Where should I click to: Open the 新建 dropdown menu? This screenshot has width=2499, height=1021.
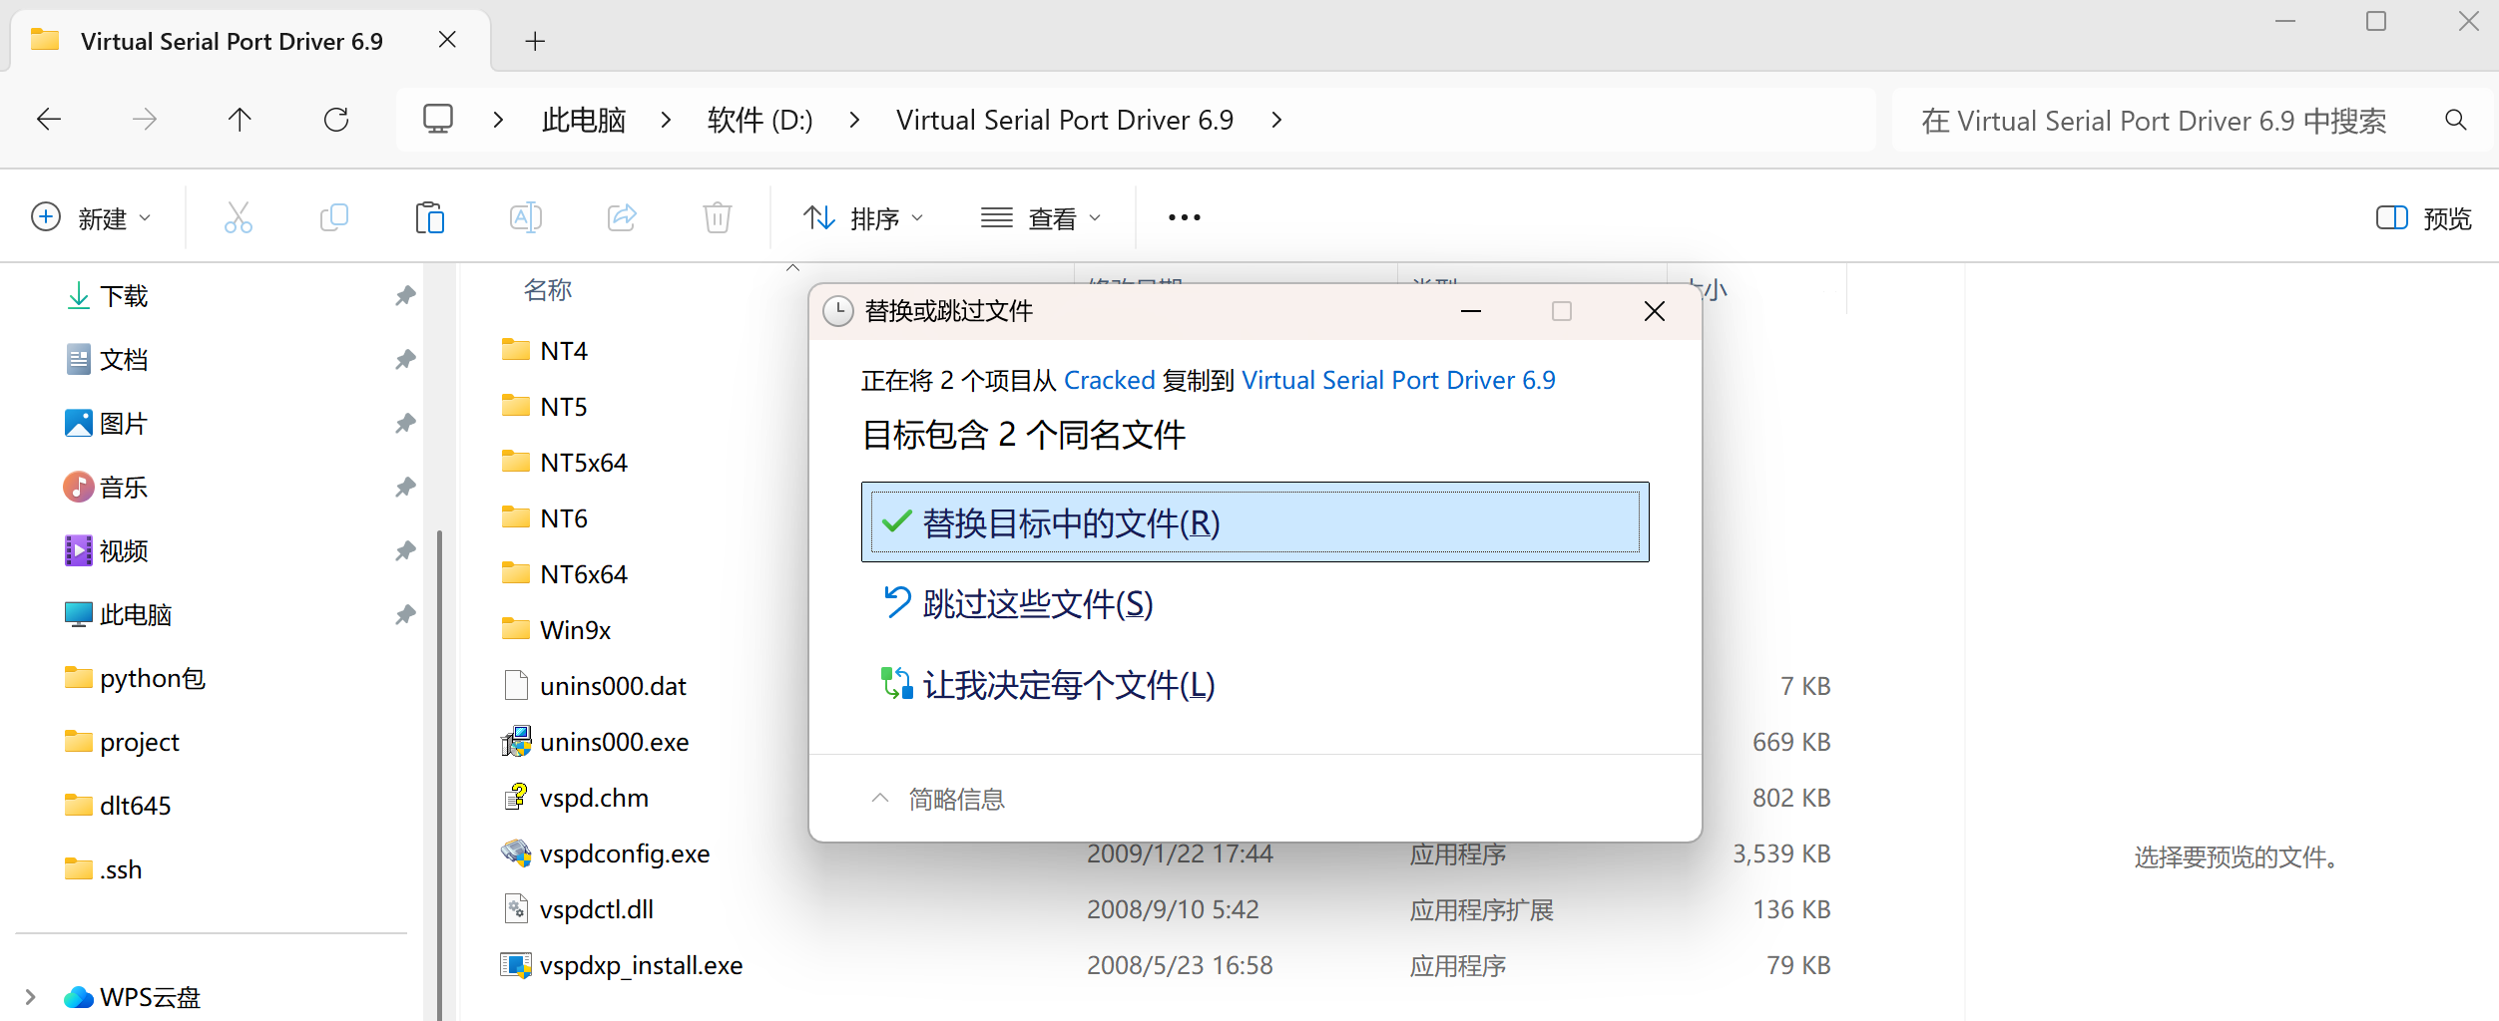(91, 218)
